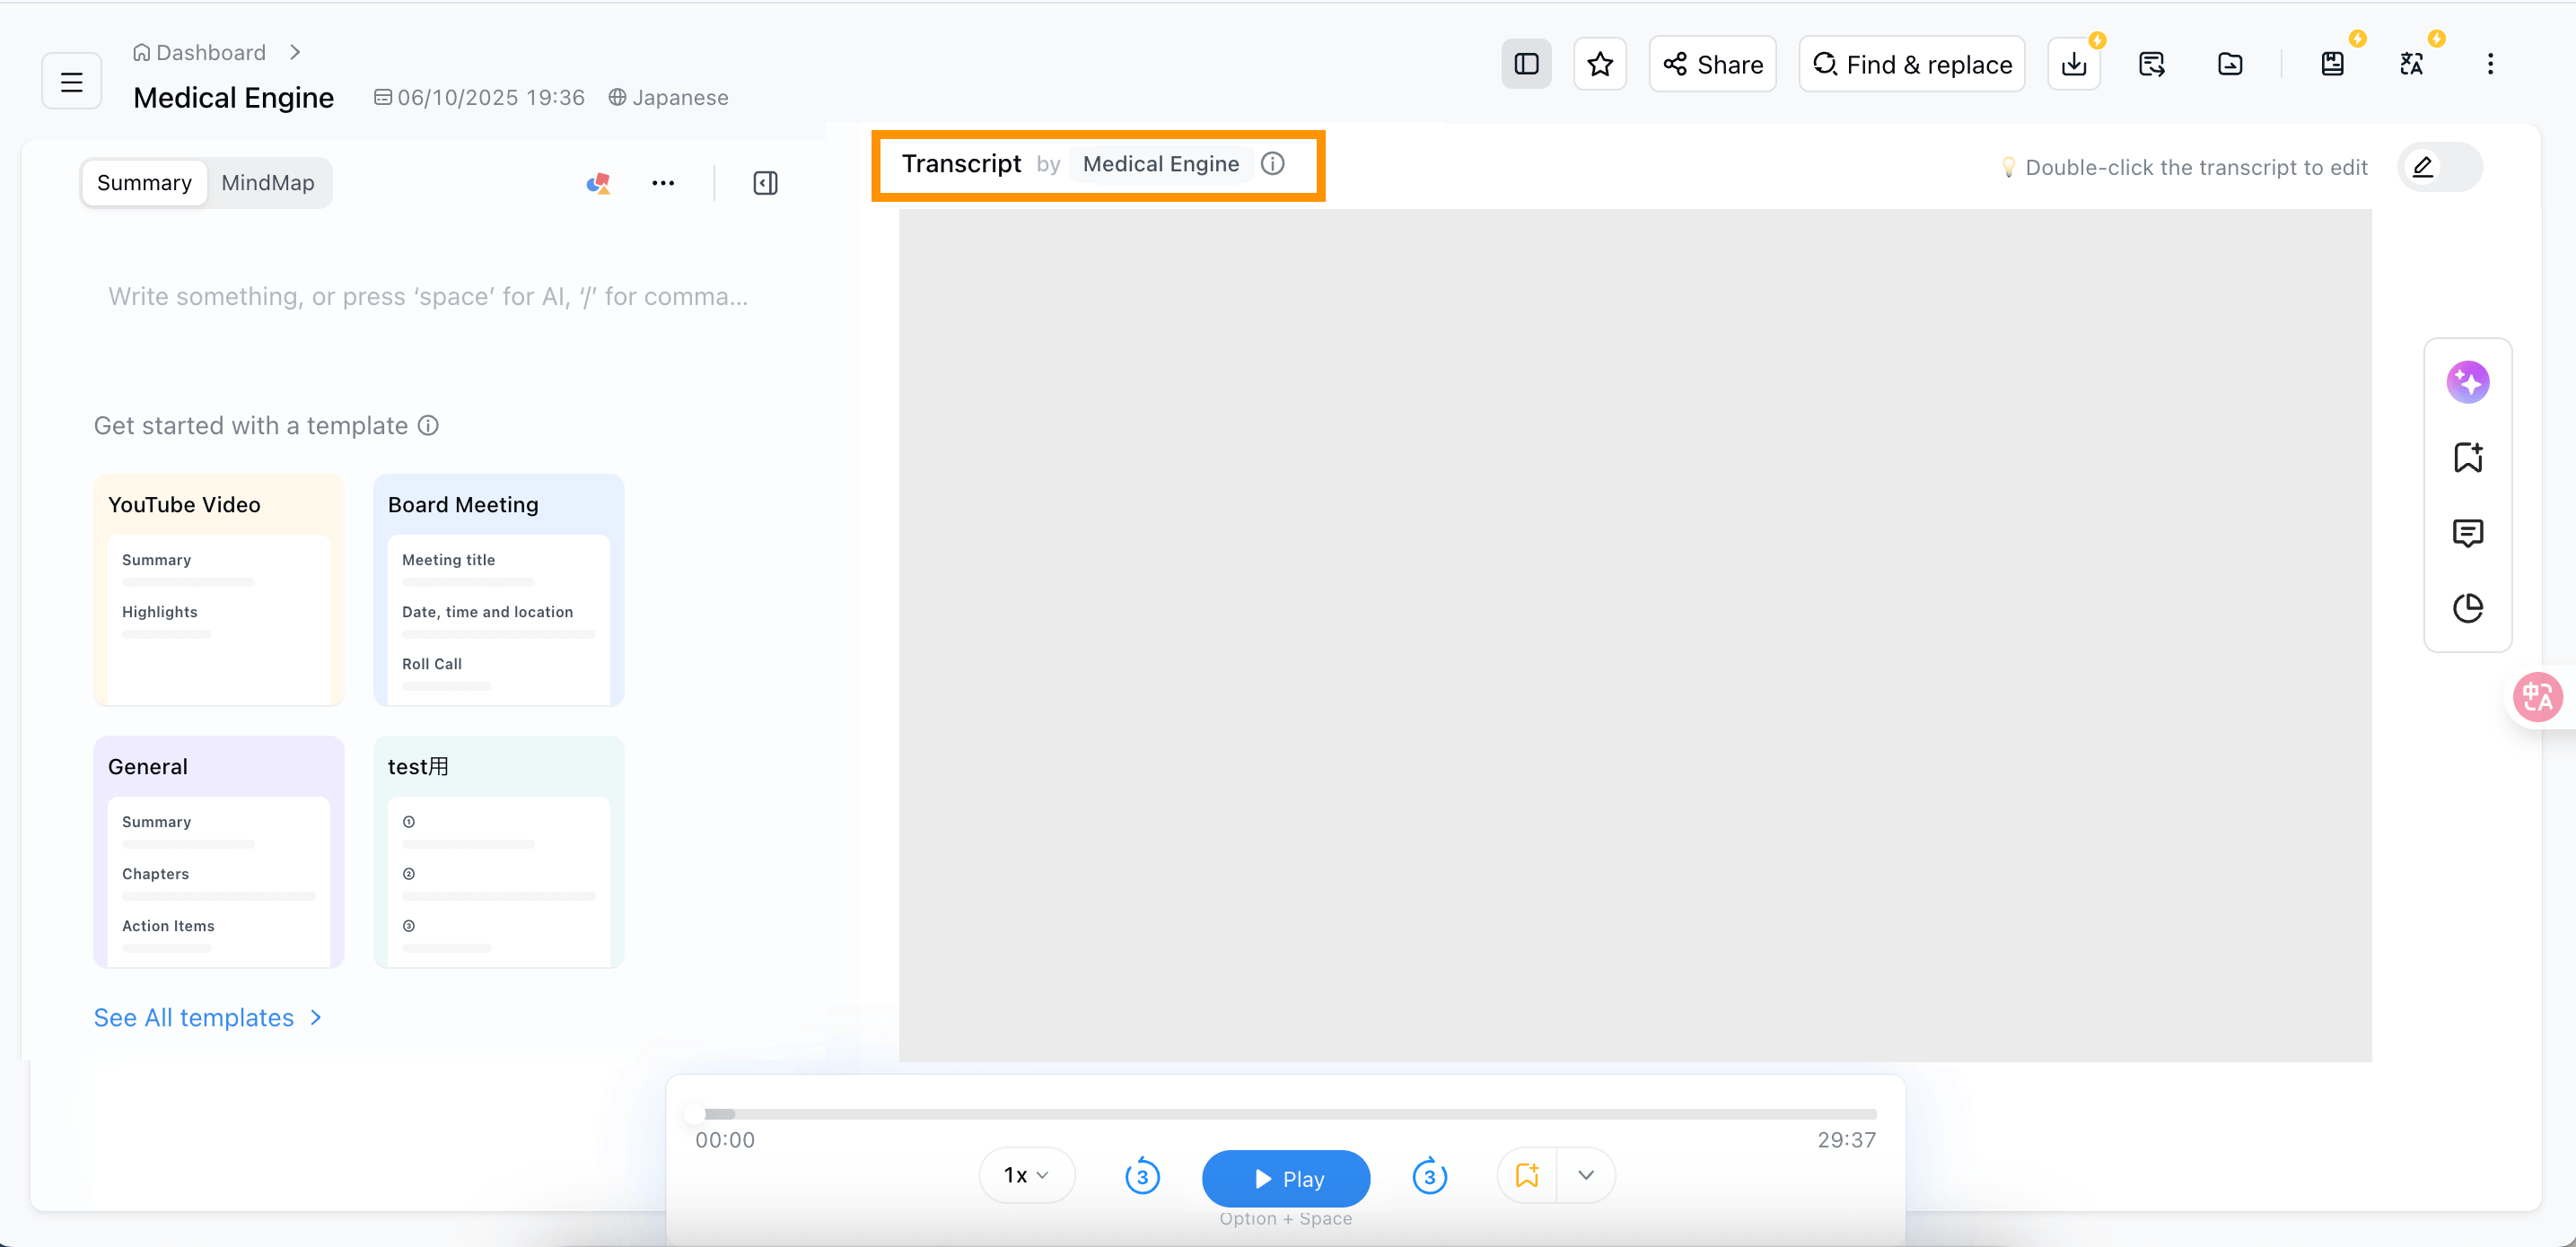Click the 29:37 total duration text
The height and width of the screenshot is (1247, 2576).
[x=1846, y=1140]
